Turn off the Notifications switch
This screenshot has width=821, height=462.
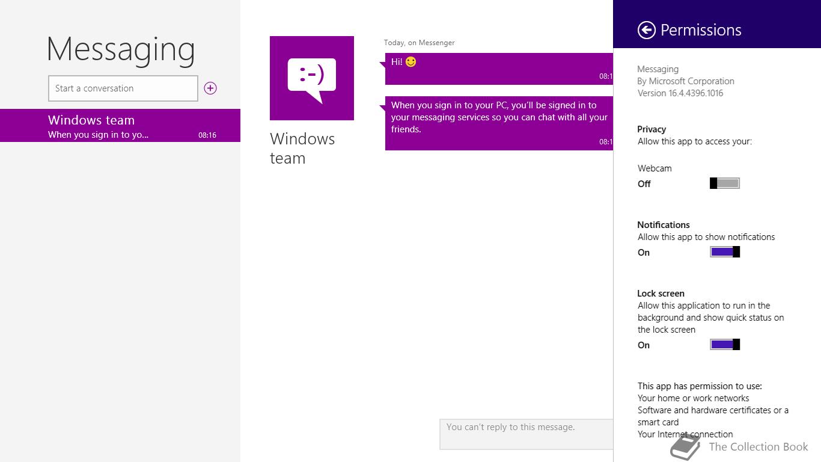click(x=725, y=252)
